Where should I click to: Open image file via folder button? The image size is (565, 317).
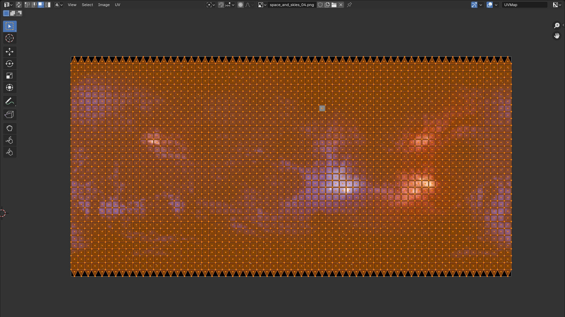[x=334, y=5]
